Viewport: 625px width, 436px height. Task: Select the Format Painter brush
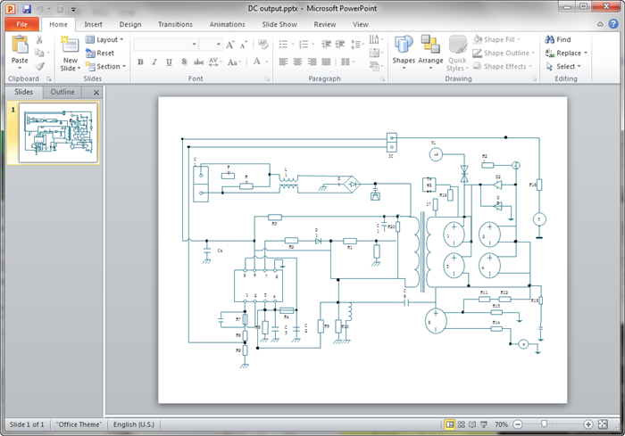[39, 66]
